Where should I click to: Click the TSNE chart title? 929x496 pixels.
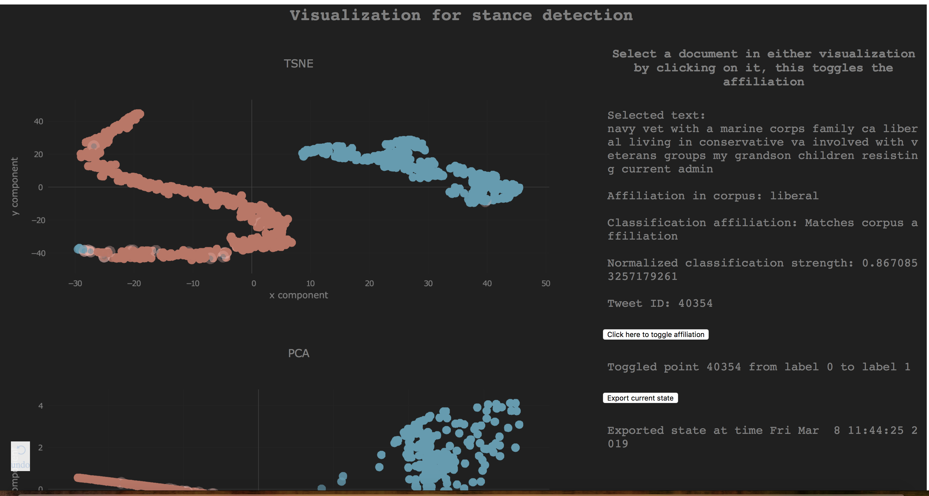coord(298,64)
